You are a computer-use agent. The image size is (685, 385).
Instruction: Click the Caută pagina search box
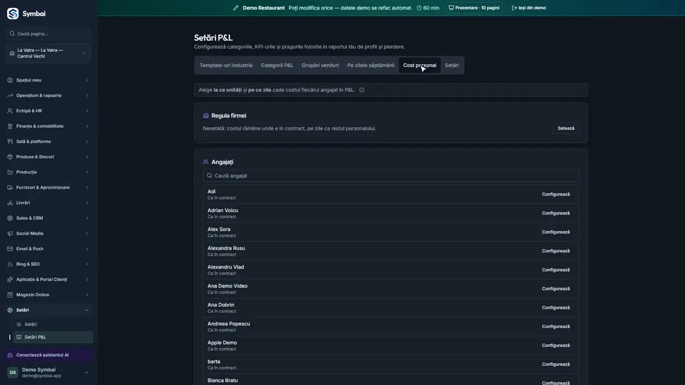point(48,34)
